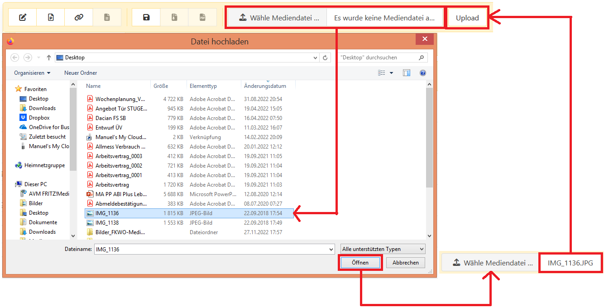This screenshot has width=604, height=308.
Task: Go up one folder level with up arrow
Action: pos(48,58)
